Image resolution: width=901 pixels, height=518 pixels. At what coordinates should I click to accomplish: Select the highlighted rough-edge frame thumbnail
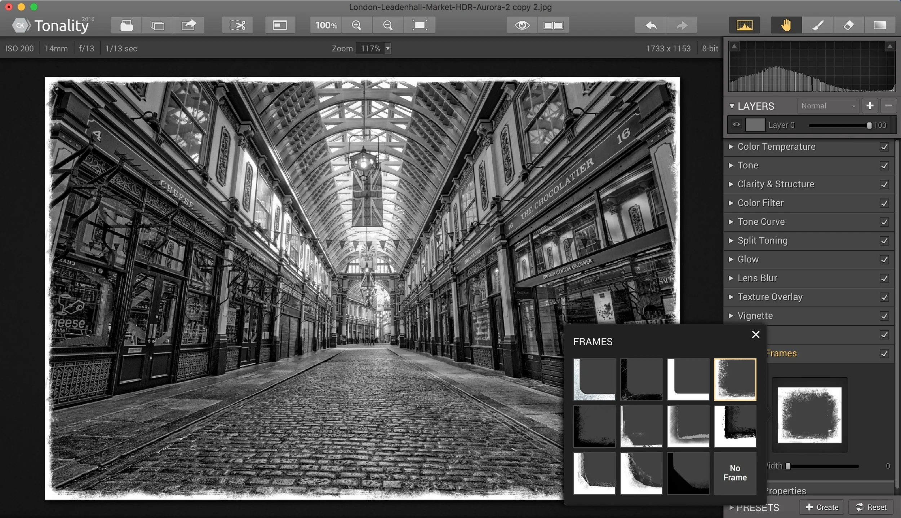(735, 379)
